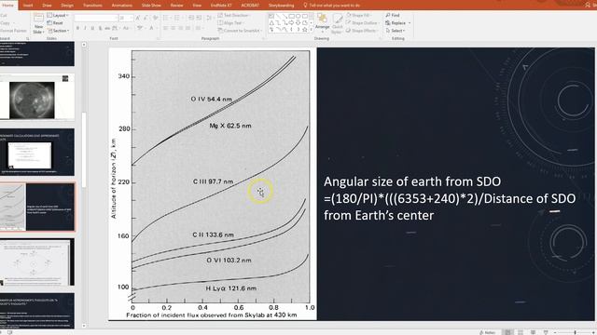597x335 pixels.
Task: Click the Quick Styles icon
Action: coord(337,23)
